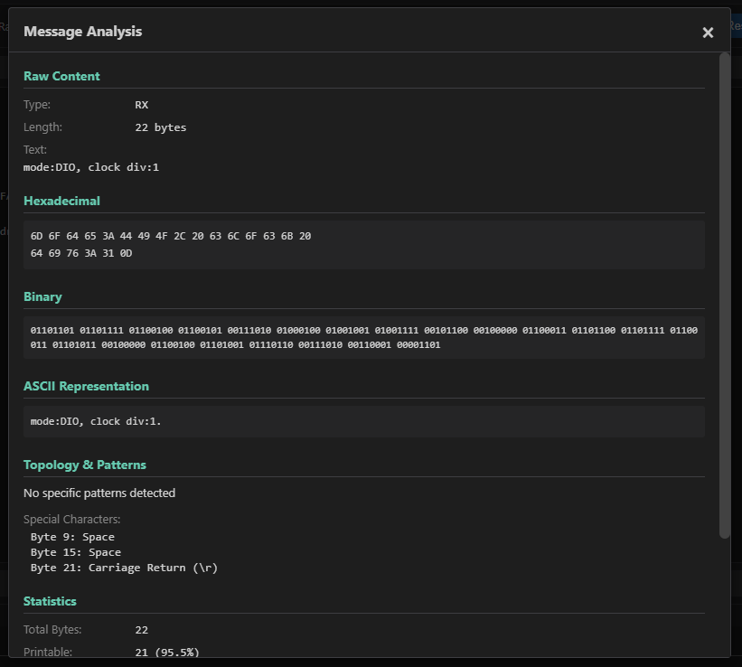This screenshot has height=667, width=742.
Task: Click the Raw Content section heading
Action: pyautogui.click(x=61, y=77)
